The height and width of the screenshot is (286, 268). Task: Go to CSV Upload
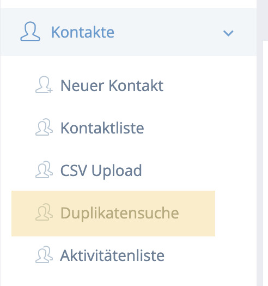coord(101,171)
